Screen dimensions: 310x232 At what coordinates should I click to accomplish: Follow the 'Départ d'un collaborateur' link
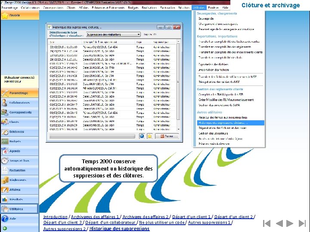(x=110, y=223)
